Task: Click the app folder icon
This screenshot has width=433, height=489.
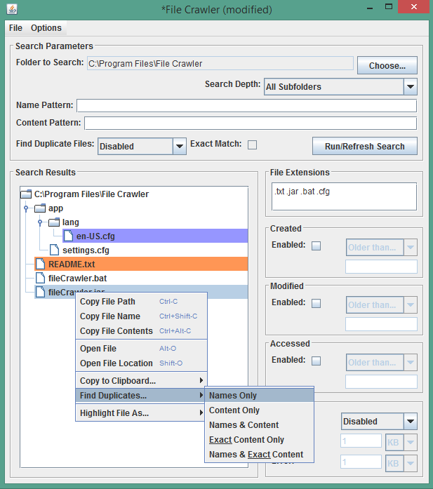Action: click(x=40, y=208)
